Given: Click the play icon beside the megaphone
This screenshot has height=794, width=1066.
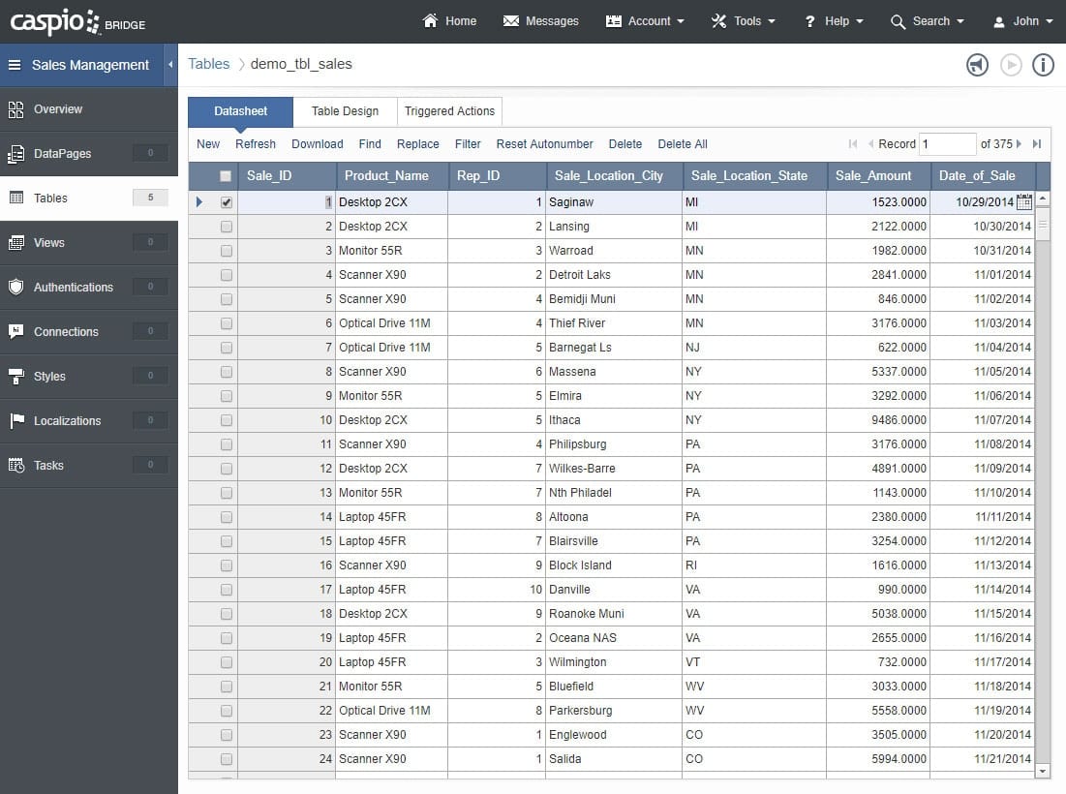Looking at the screenshot, I should (x=1011, y=65).
